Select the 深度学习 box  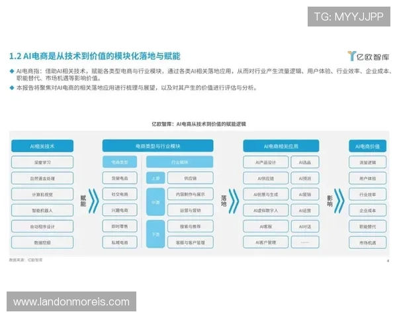(x=42, y=162)
